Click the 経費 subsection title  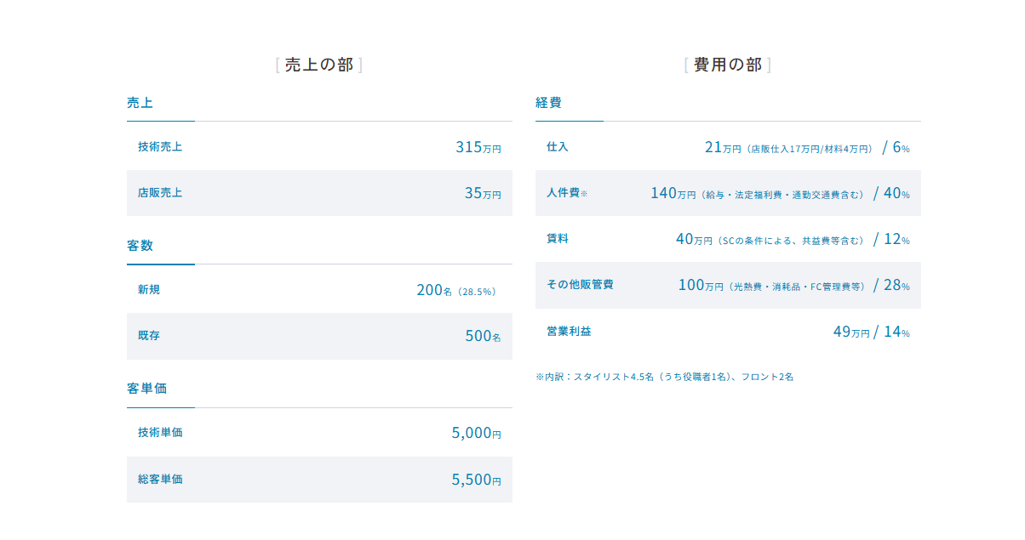548,103
